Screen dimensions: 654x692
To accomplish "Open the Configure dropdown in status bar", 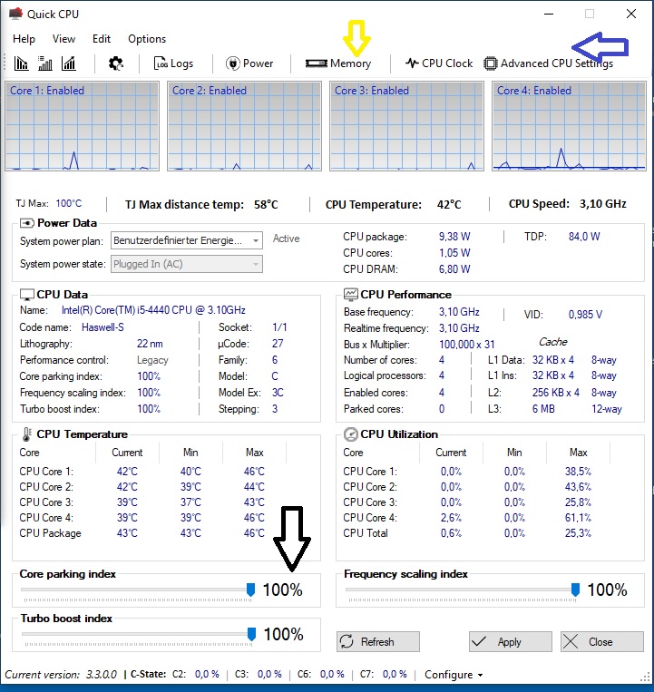I will [x=454, y=675].
